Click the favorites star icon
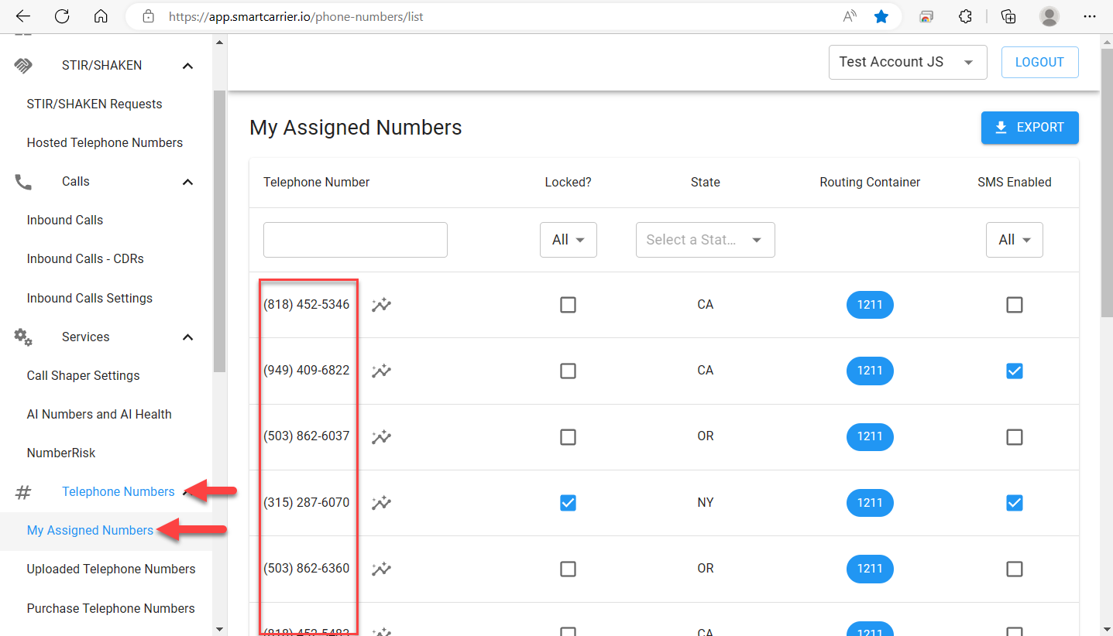Screen dimensions: 1113x636 (881, 16)
